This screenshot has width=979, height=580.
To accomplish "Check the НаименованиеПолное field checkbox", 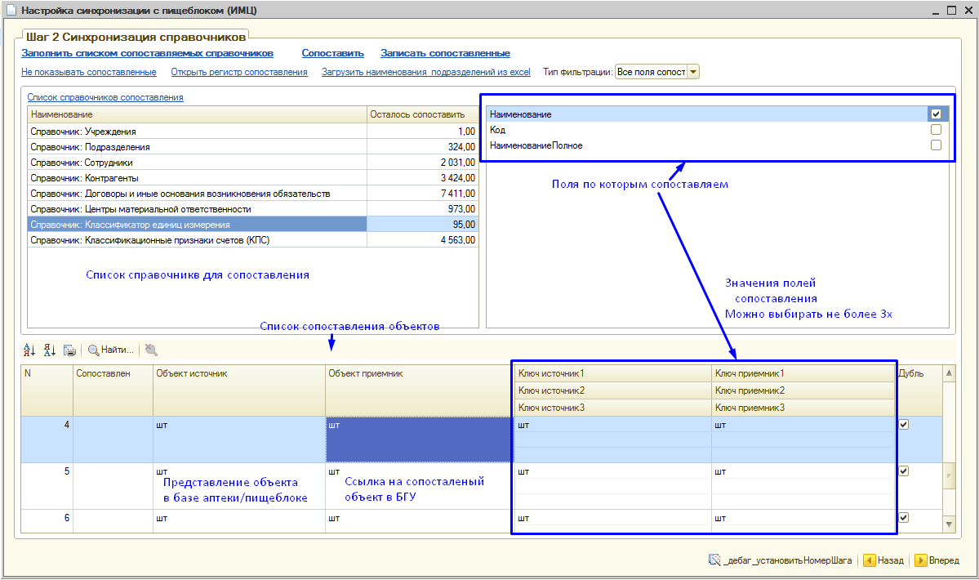I will 936,145.
